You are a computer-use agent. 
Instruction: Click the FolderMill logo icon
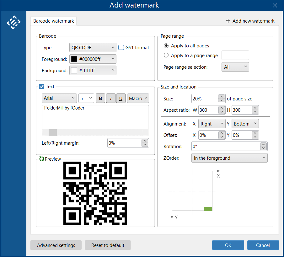13,23
